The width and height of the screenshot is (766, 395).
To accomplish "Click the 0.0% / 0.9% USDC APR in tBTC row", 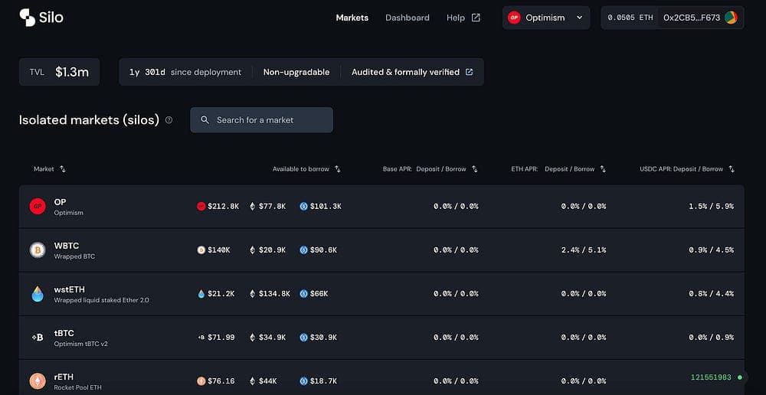I will [x=712, y=338].
